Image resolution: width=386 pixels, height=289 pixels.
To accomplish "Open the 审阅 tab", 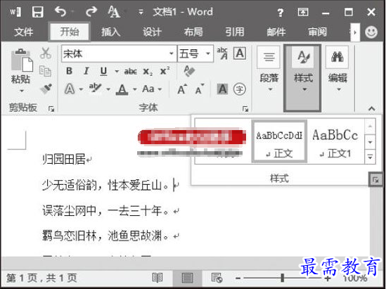I will point(318,32).
